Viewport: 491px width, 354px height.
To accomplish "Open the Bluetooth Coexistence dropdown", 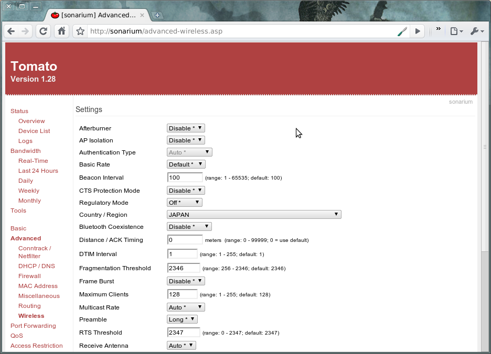I will pos(189,227).
